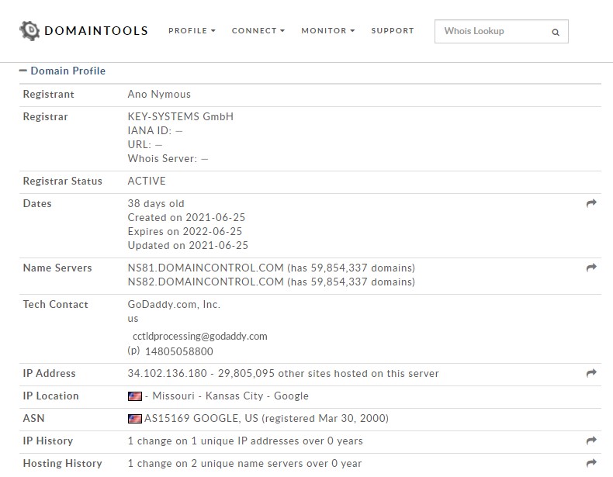Click the IANA ID line
This screenshot has width=613, height=477.
click(x=155, y=130)
